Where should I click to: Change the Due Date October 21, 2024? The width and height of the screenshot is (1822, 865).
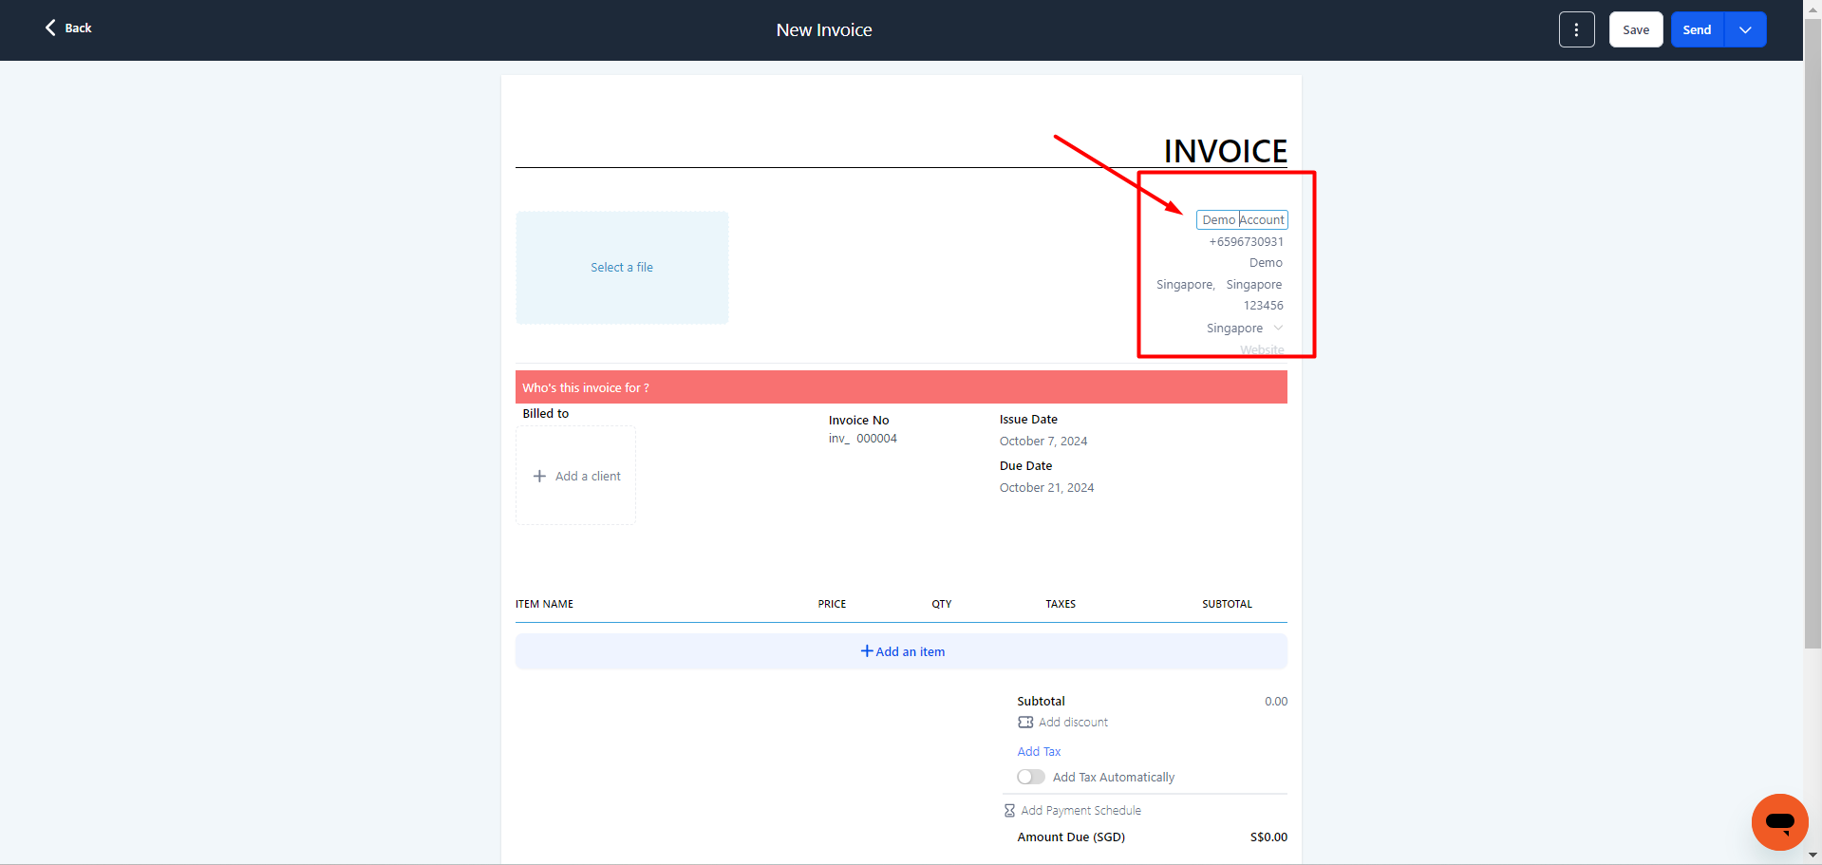pos(1046,488)
